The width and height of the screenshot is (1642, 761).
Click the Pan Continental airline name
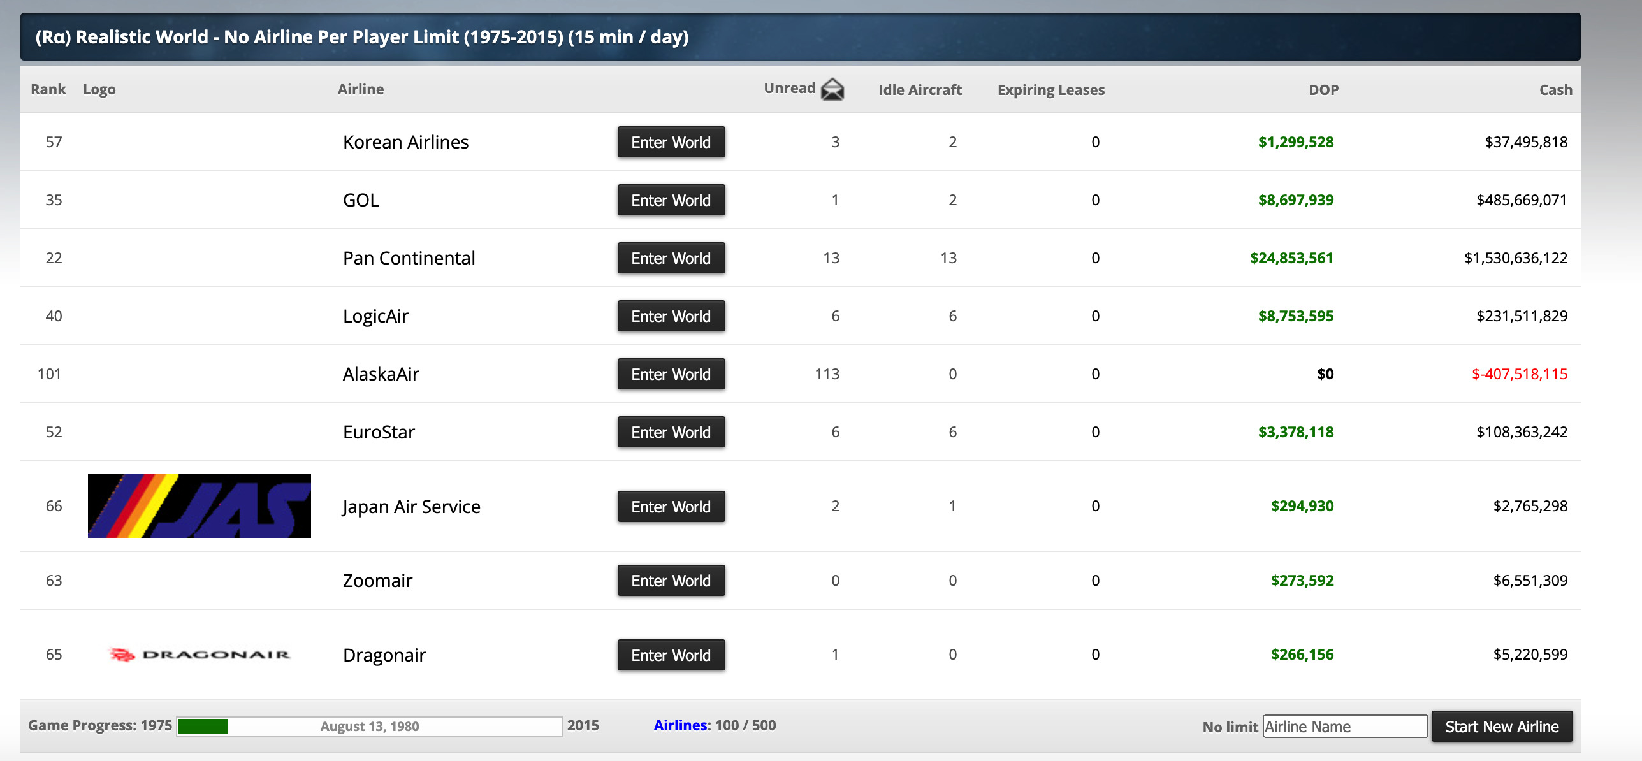pos(409,258)
